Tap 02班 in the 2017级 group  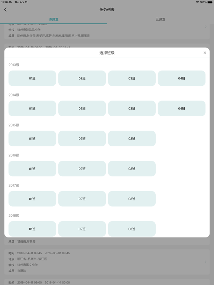coord(82,199)
